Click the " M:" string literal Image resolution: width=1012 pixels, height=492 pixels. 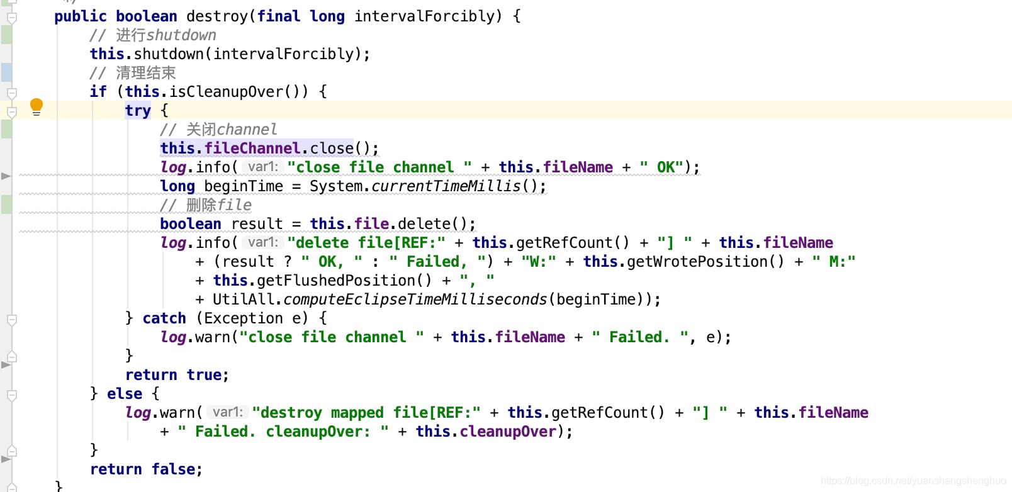click(834, 262)
